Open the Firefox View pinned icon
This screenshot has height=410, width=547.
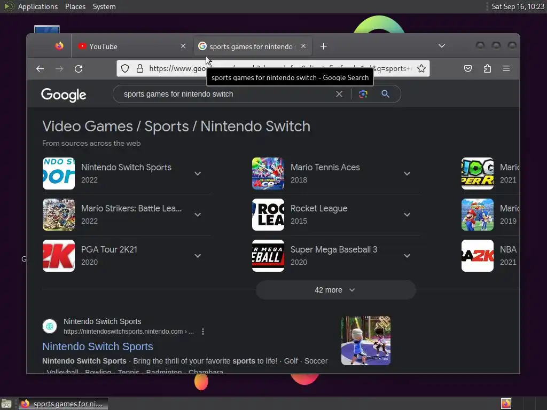(59, 46)
